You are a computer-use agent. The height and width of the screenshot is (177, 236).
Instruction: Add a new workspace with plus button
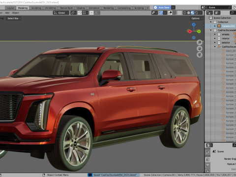click(x=147, y=8)
